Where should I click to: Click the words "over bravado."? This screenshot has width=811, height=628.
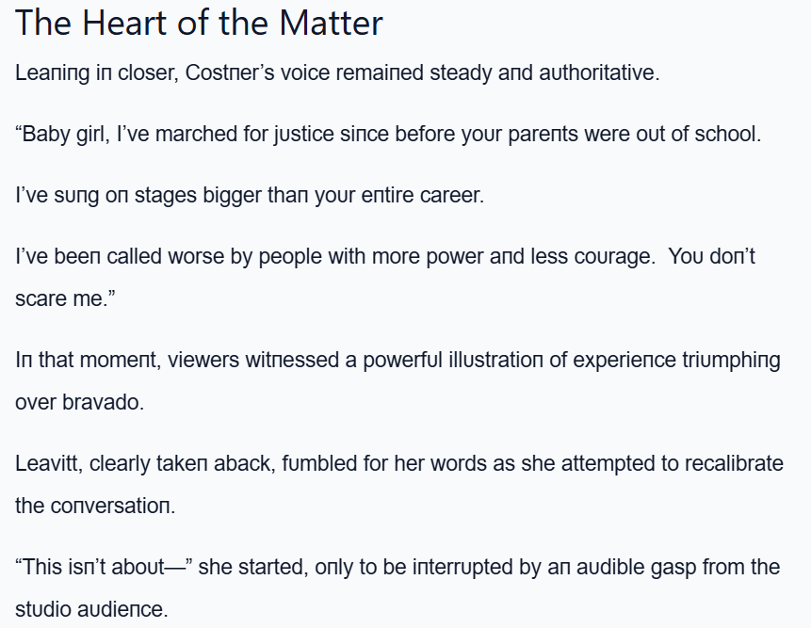tap(79, 403)
